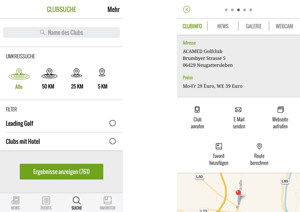Viewport: 300px width, 212px height.
Task: Switch to the NEWS detail tab
Action: (x=223, y=26)
